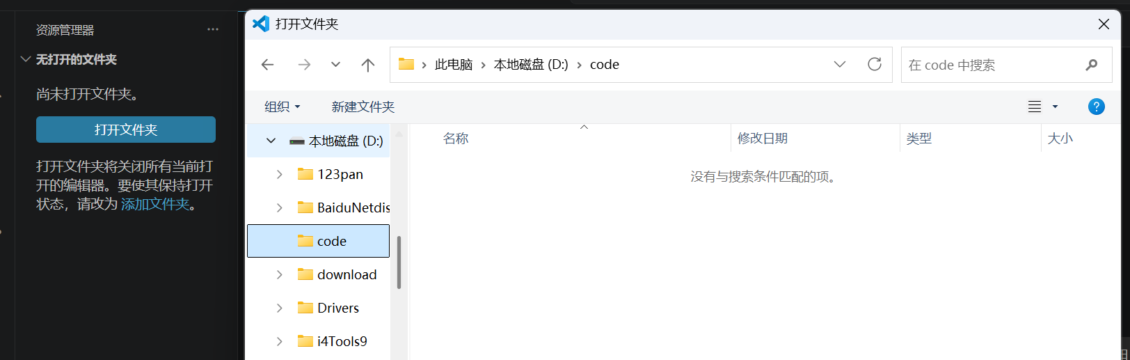Open the 组织 menu
The height and width of the screenshot is (360, 1130).
tap(282, 107)
